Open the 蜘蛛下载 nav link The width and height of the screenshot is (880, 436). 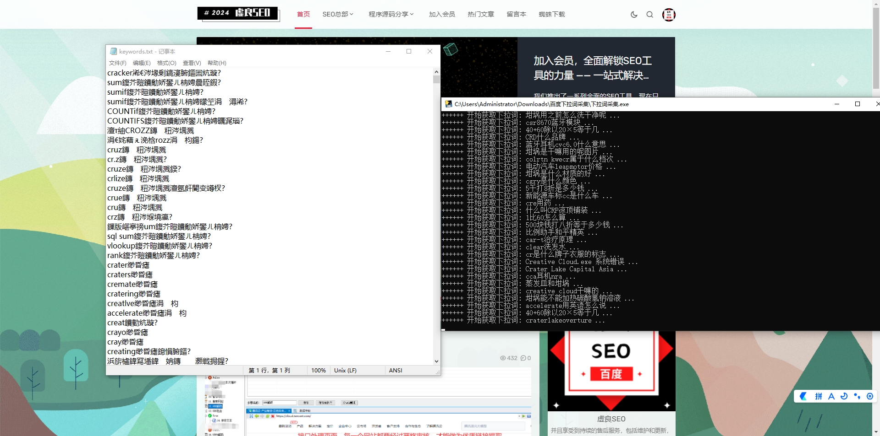pyautogui.click(x=552, y=14)
